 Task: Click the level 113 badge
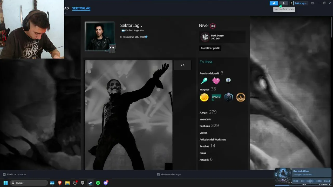(x=213, y=26)
